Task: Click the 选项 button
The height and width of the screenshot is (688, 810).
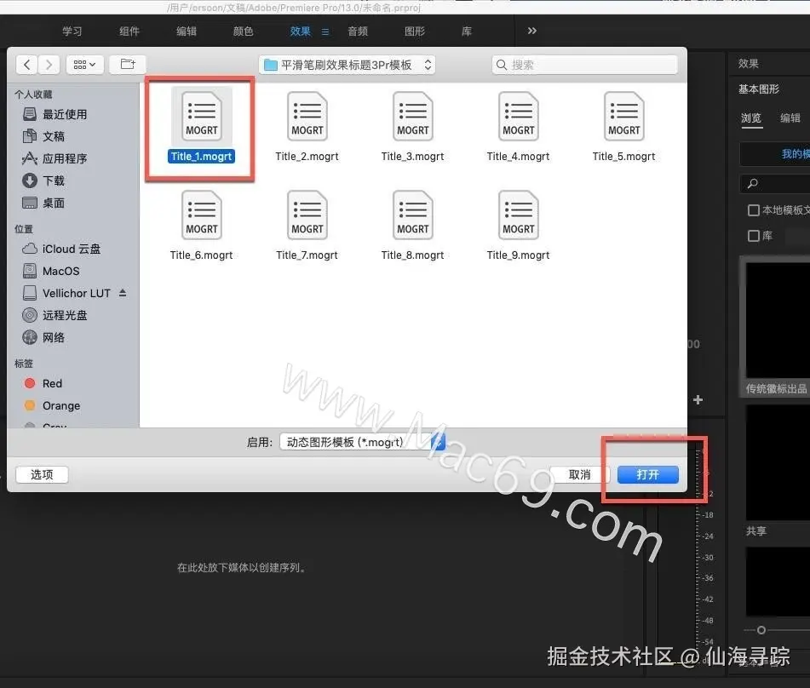Action: (x=42, y=474)
